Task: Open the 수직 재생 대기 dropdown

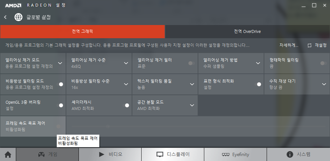Action: point(324,84)
